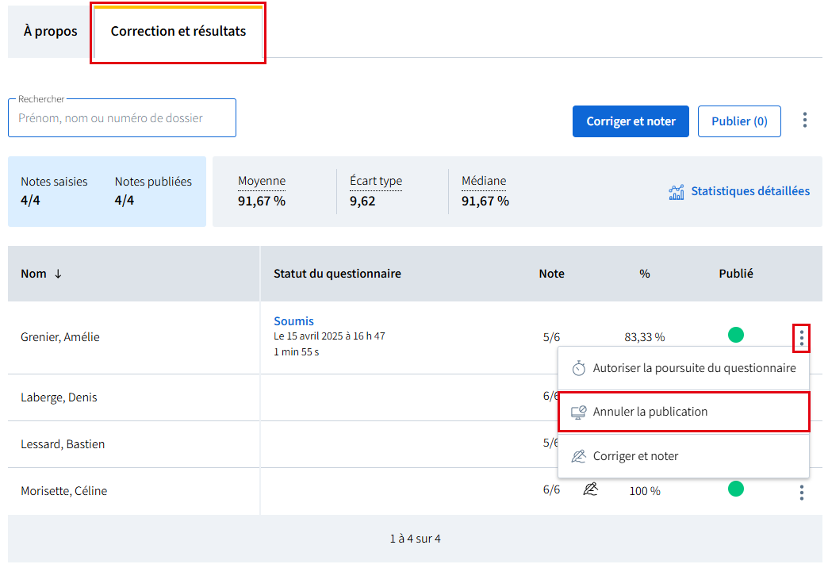Viewport: 828px width, 568px height.
Task: Switch to the À propos tab
Action: point(51,32)
